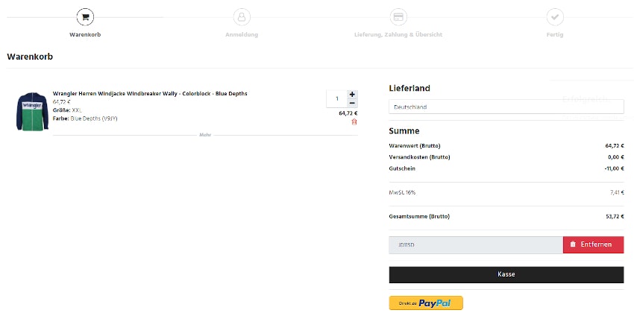The width and height of the screenshot is (634, 316).
Task: Select the Lieferung, Zahlung & Übersicht step label
Action: point(398,35)
